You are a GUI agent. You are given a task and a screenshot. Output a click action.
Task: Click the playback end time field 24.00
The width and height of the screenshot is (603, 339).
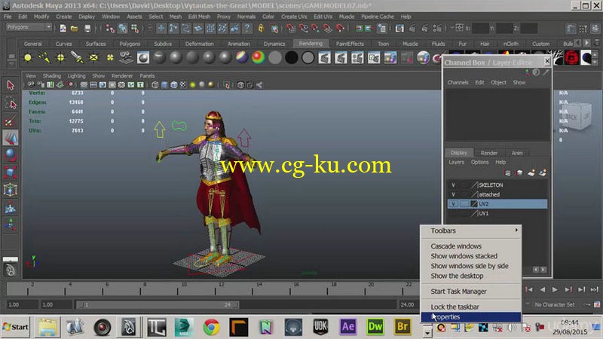pos(408,304)
